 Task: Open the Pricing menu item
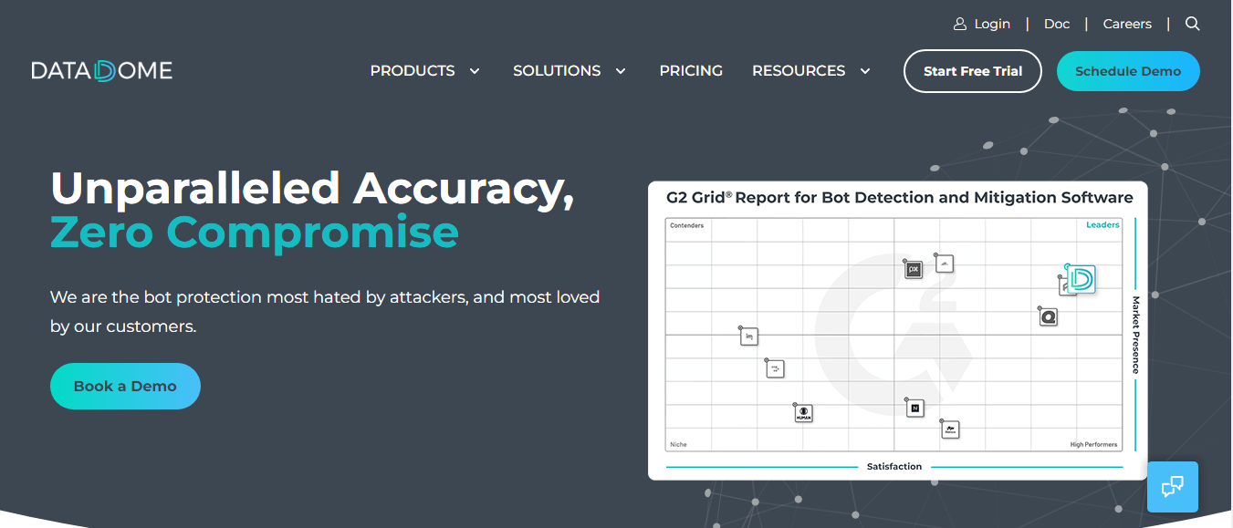pyautogui.click(x=691, y=71)
